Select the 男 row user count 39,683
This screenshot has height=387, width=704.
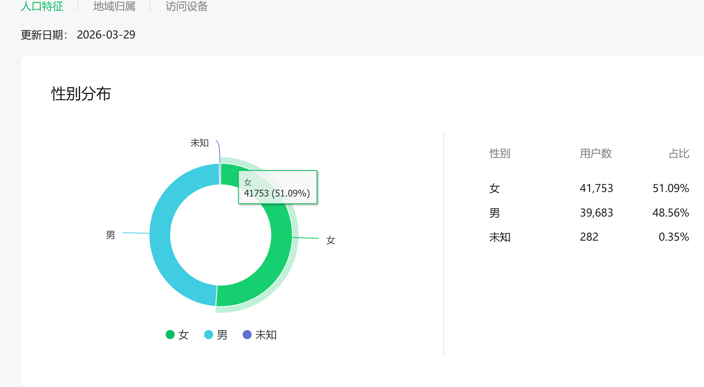click(596, 213)
